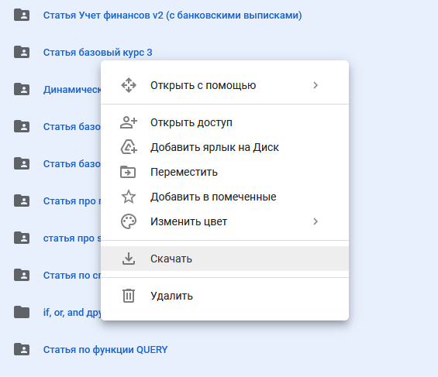Click the palette icon for Изменить цвет
Image resolution: width=438 pixels, height=377 pixels.
129,221
